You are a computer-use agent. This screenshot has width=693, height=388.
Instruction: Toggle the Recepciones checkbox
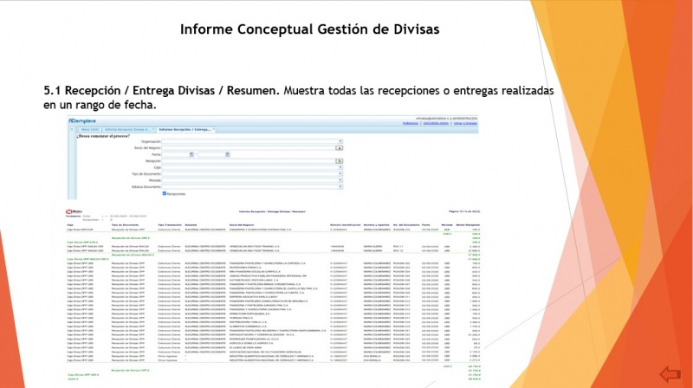[x=165, y=193]
